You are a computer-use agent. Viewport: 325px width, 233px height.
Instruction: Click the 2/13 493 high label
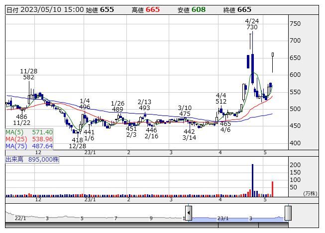coord(144,105)
